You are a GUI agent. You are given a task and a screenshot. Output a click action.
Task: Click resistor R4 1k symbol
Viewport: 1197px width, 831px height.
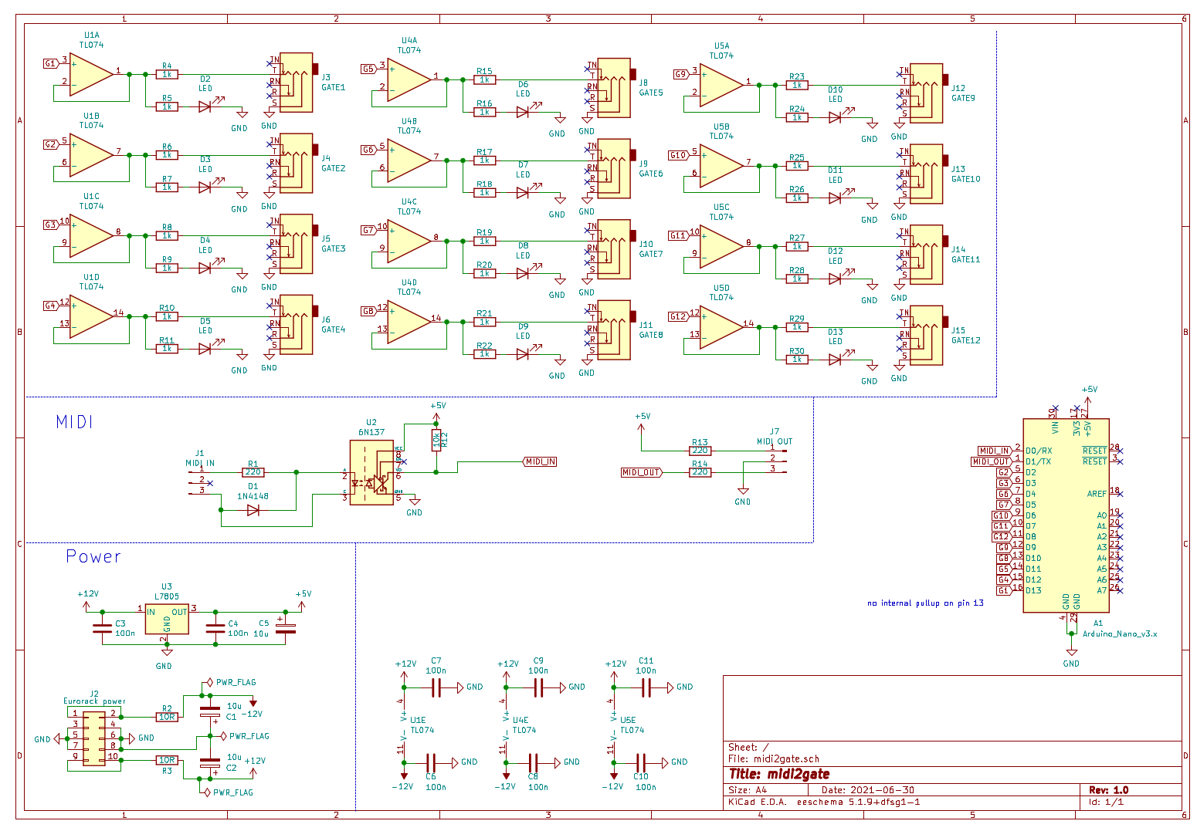pyautogui.click(x=167, y=74)
